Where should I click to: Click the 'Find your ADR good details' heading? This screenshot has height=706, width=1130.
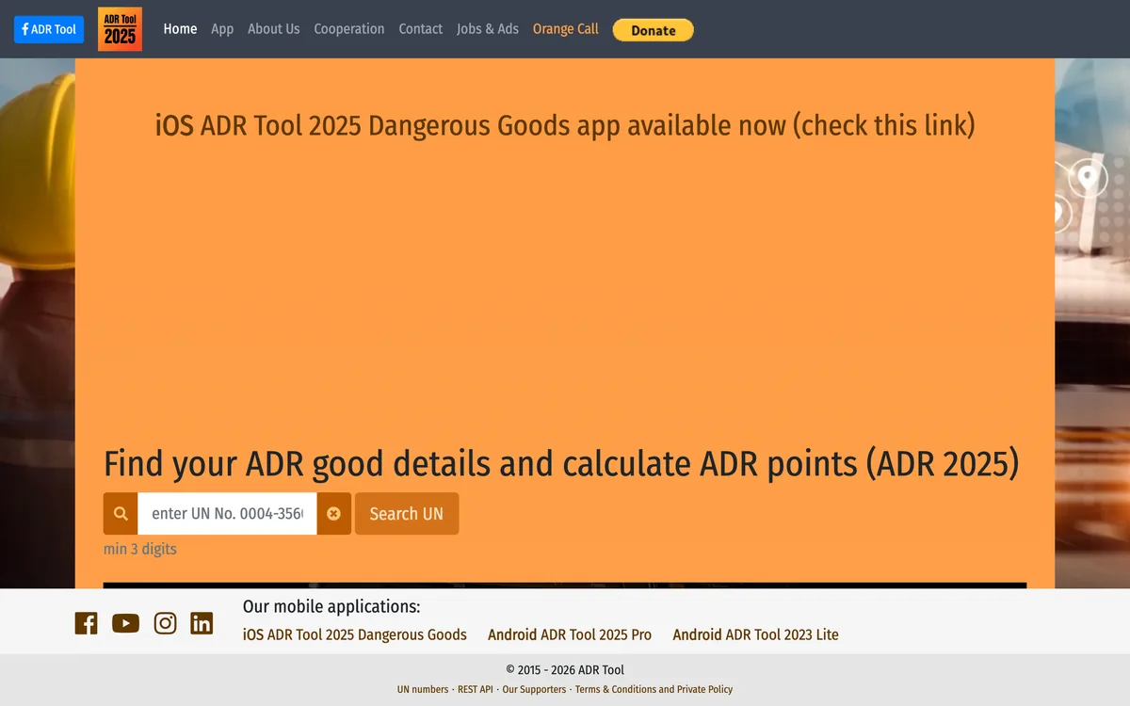(561, 464)
